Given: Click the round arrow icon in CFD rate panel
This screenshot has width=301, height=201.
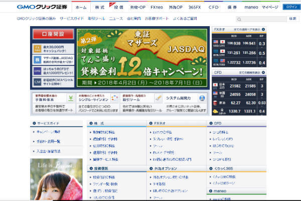Looking at the screenshot, I should 263,72.
